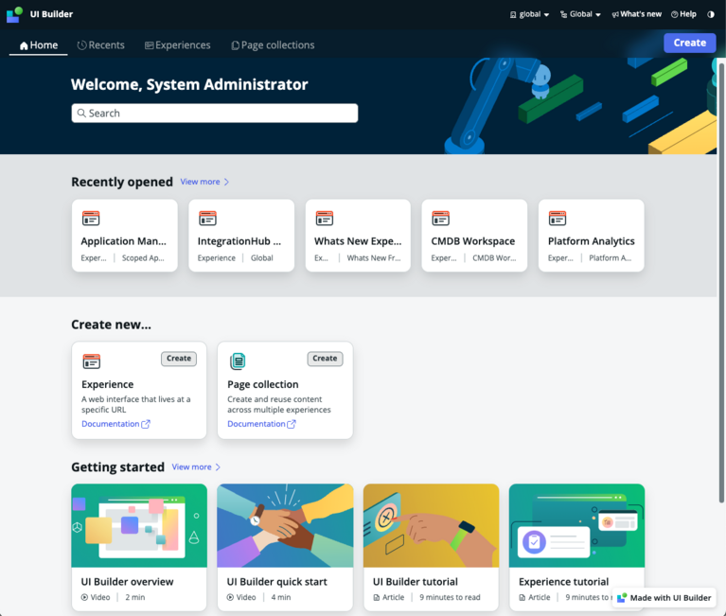
Task: Click chevron next to Getting started View more
Action: pyautogui.click(x=218, y=467)
